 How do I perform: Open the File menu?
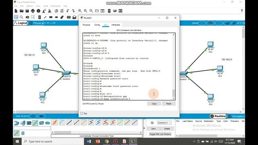[16, 6]
